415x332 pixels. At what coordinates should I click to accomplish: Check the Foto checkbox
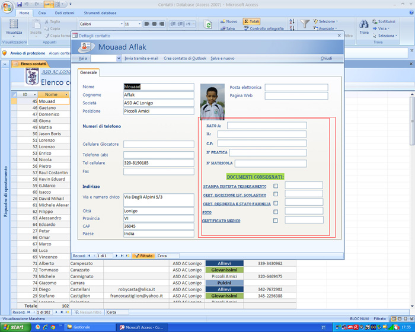[x=276, y=212]
